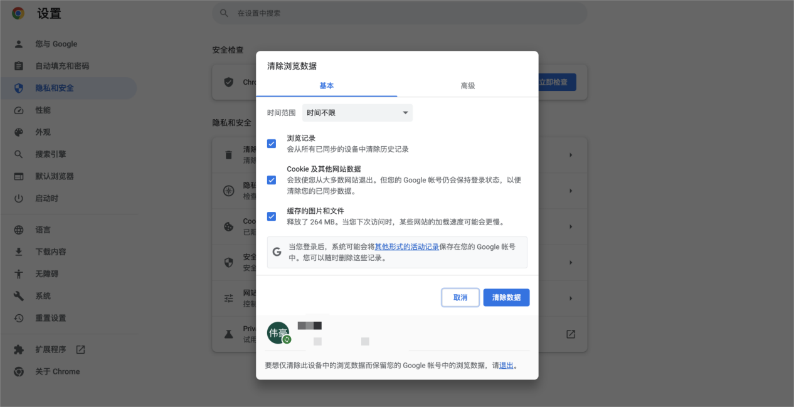Click the shield check icon under 安全检查

pos(229,82)
